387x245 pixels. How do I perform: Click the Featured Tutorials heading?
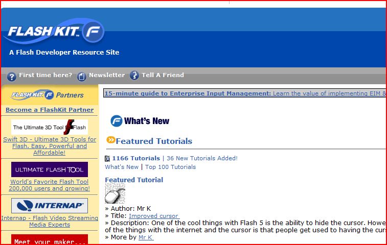coord(154,141)
